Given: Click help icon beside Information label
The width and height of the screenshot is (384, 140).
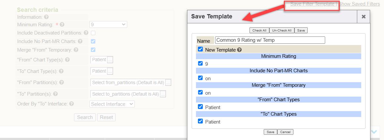Looking at the screenshot, I should pos(46,17).
